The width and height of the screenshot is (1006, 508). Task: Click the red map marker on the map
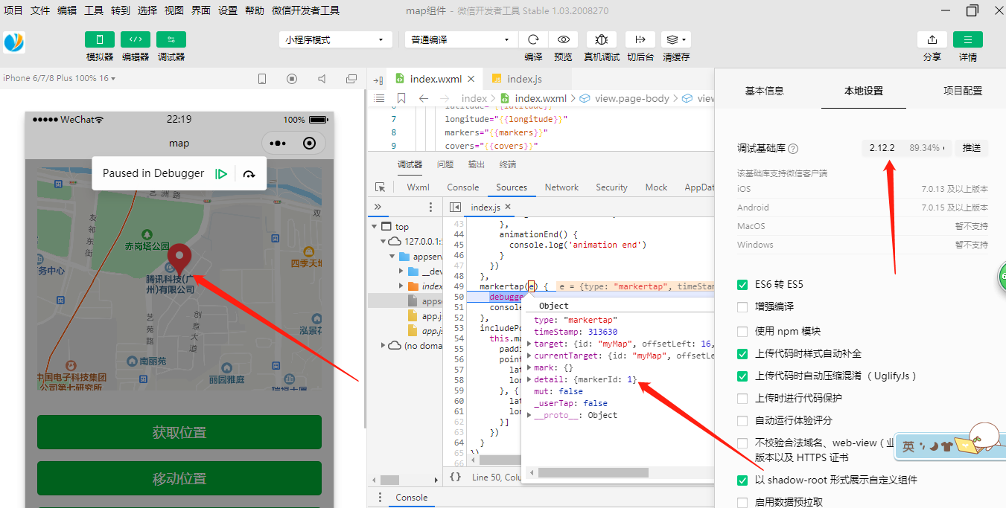tap(179, 259)
